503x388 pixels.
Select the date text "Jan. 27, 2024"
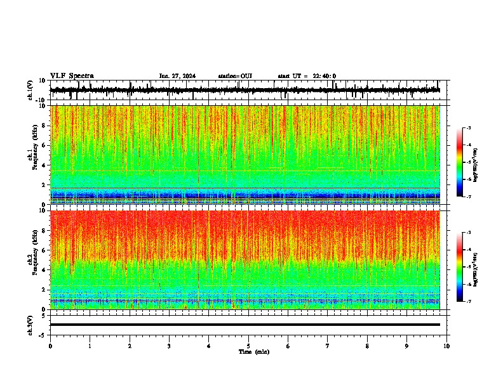tap(177, 76)
